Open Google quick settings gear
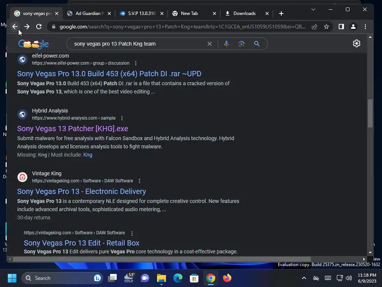Image resolution: width=382 pixels, height=287 pixels. pyautogui.click(x=356, y=43)
